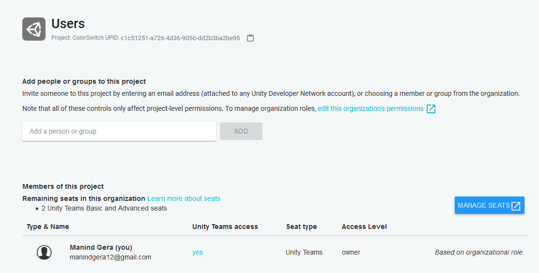
Task: Click the name 'Manind Gera (you)'
Action: 101,248
